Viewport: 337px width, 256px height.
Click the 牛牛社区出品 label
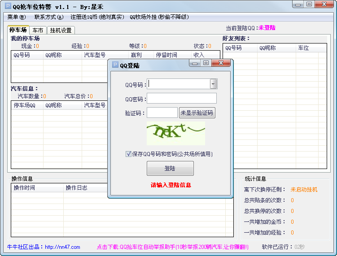[x=25, y=247]
